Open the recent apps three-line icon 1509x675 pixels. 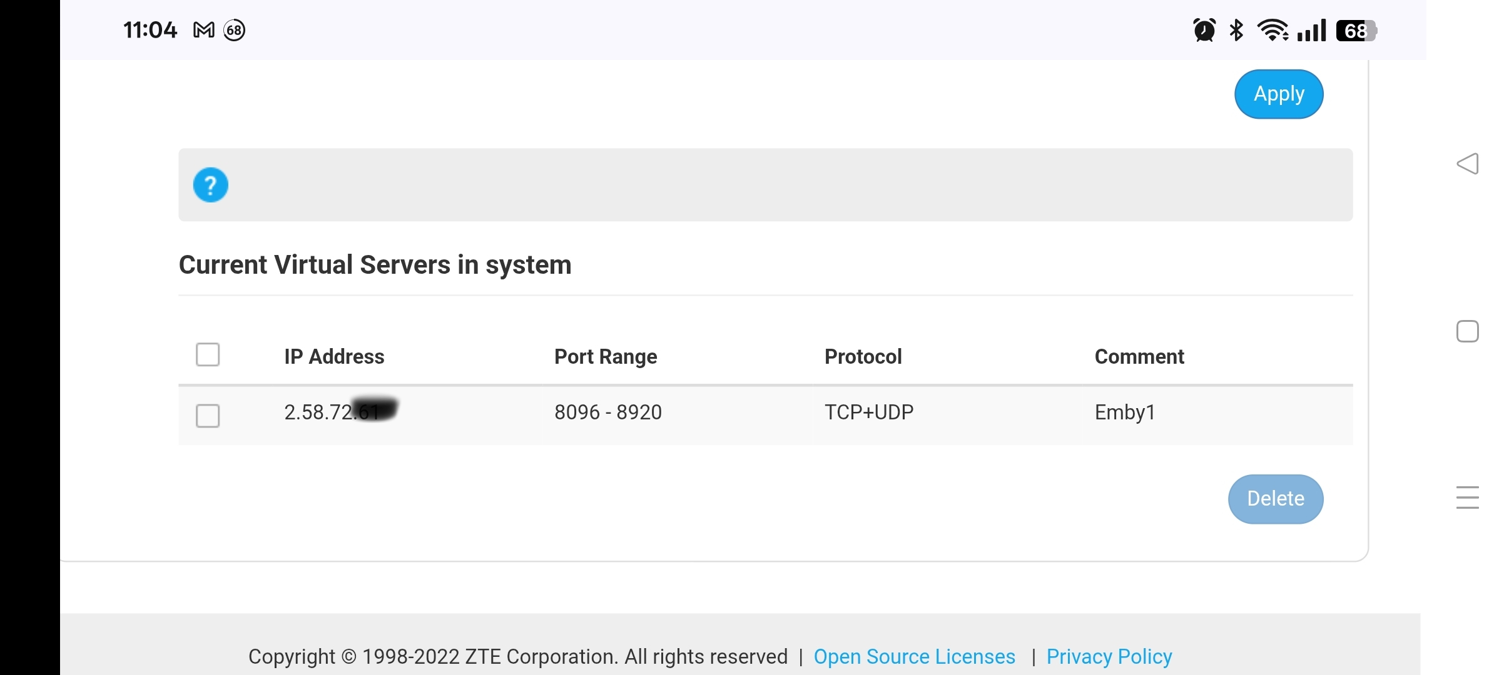[x=1467, y=497]
